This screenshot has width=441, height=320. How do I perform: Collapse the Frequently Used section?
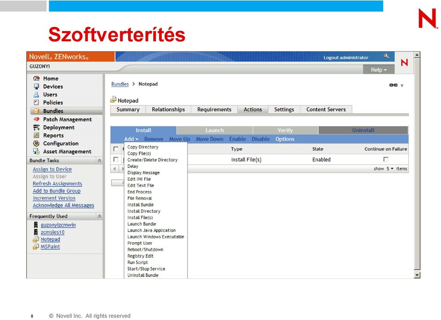click(x=99, y=216)
